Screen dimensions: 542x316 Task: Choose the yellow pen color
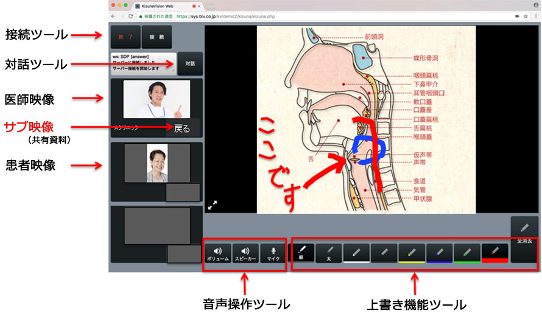pyautogui.click(x=412, y=253)
